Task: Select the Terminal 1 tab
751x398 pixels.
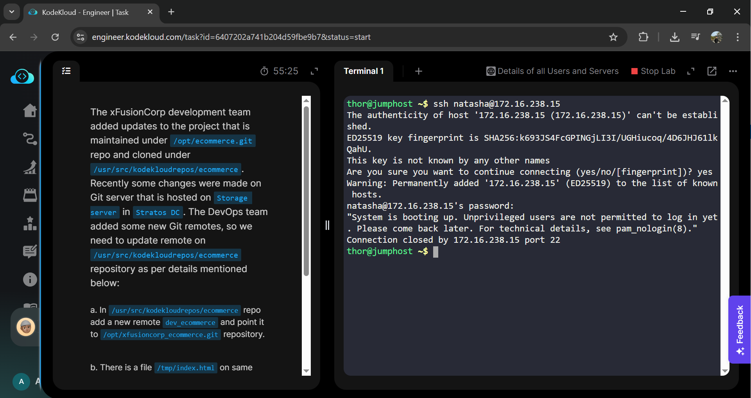Action: [x=364, y=71]
